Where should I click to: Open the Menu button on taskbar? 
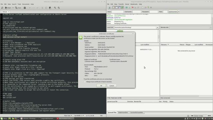[x=4, y=119]
